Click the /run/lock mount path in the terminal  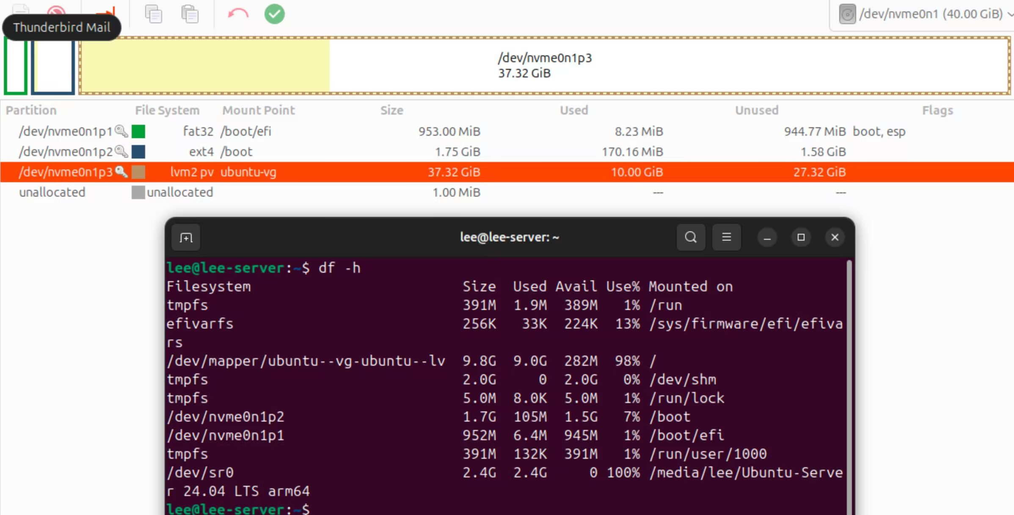(686, 398)
